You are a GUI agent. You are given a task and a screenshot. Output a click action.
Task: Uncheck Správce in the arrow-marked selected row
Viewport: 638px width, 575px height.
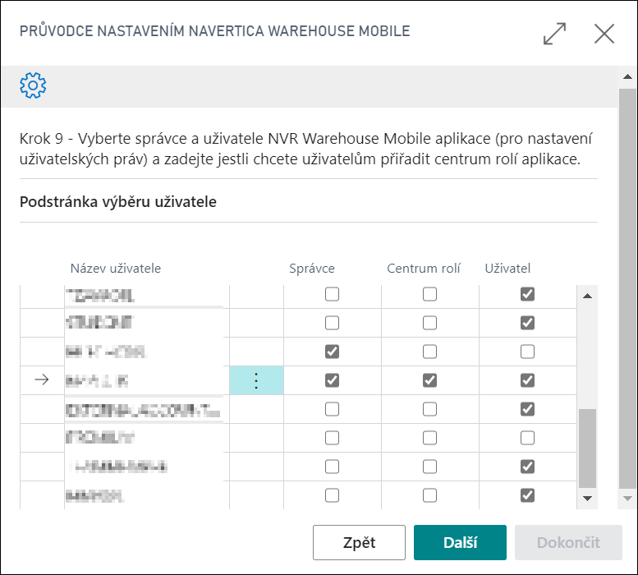coord(332,380)
